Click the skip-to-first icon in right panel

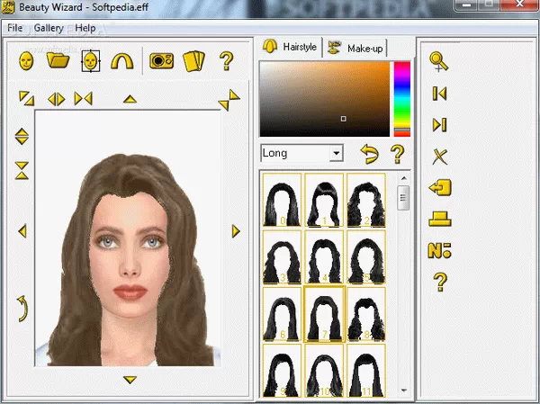[x=440, y=94]
